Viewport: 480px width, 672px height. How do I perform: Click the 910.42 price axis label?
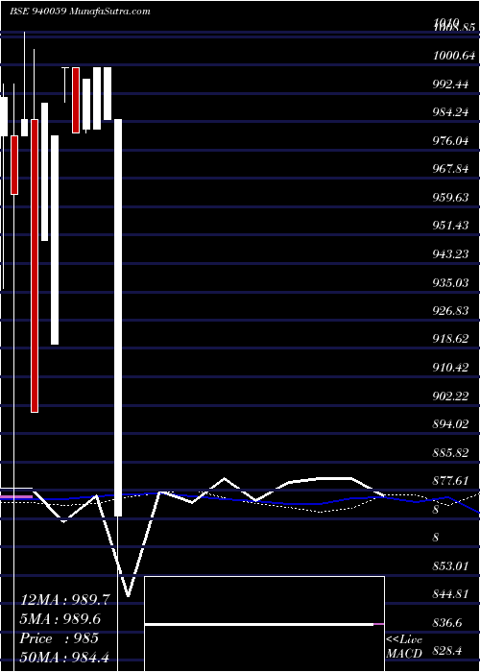[451, 368]
